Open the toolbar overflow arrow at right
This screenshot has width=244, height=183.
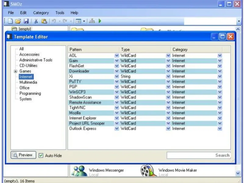(239, 21)
